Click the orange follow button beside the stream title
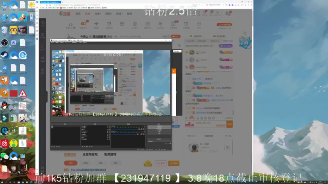The image size is (328, 184). pyautogui.click(x=176, y=36)
